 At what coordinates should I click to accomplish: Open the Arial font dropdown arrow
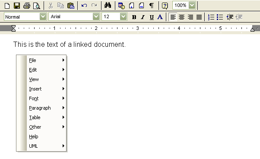pos(96,16)
